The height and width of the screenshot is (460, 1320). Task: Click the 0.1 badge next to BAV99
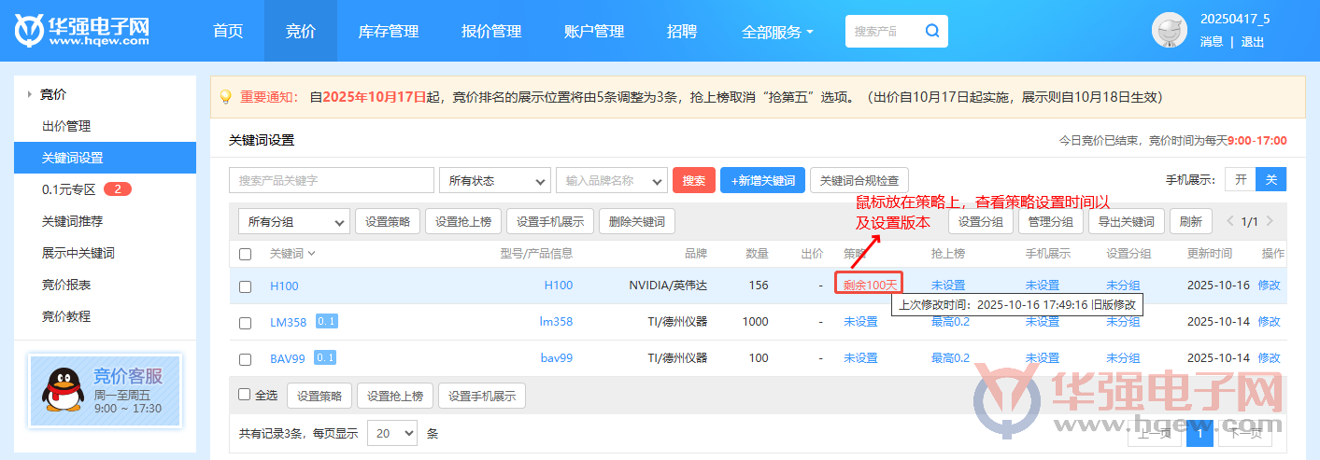pyautogui.click(x=326, y=357)
